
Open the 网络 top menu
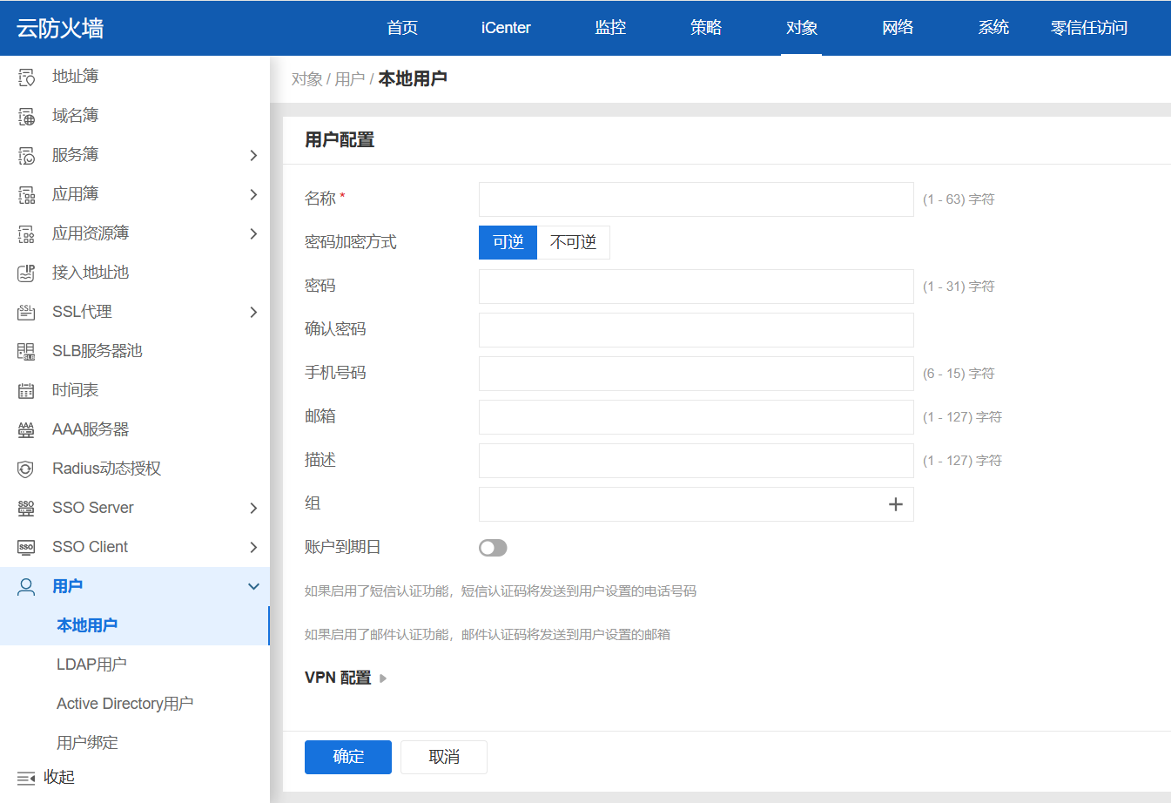coord(898,28)
